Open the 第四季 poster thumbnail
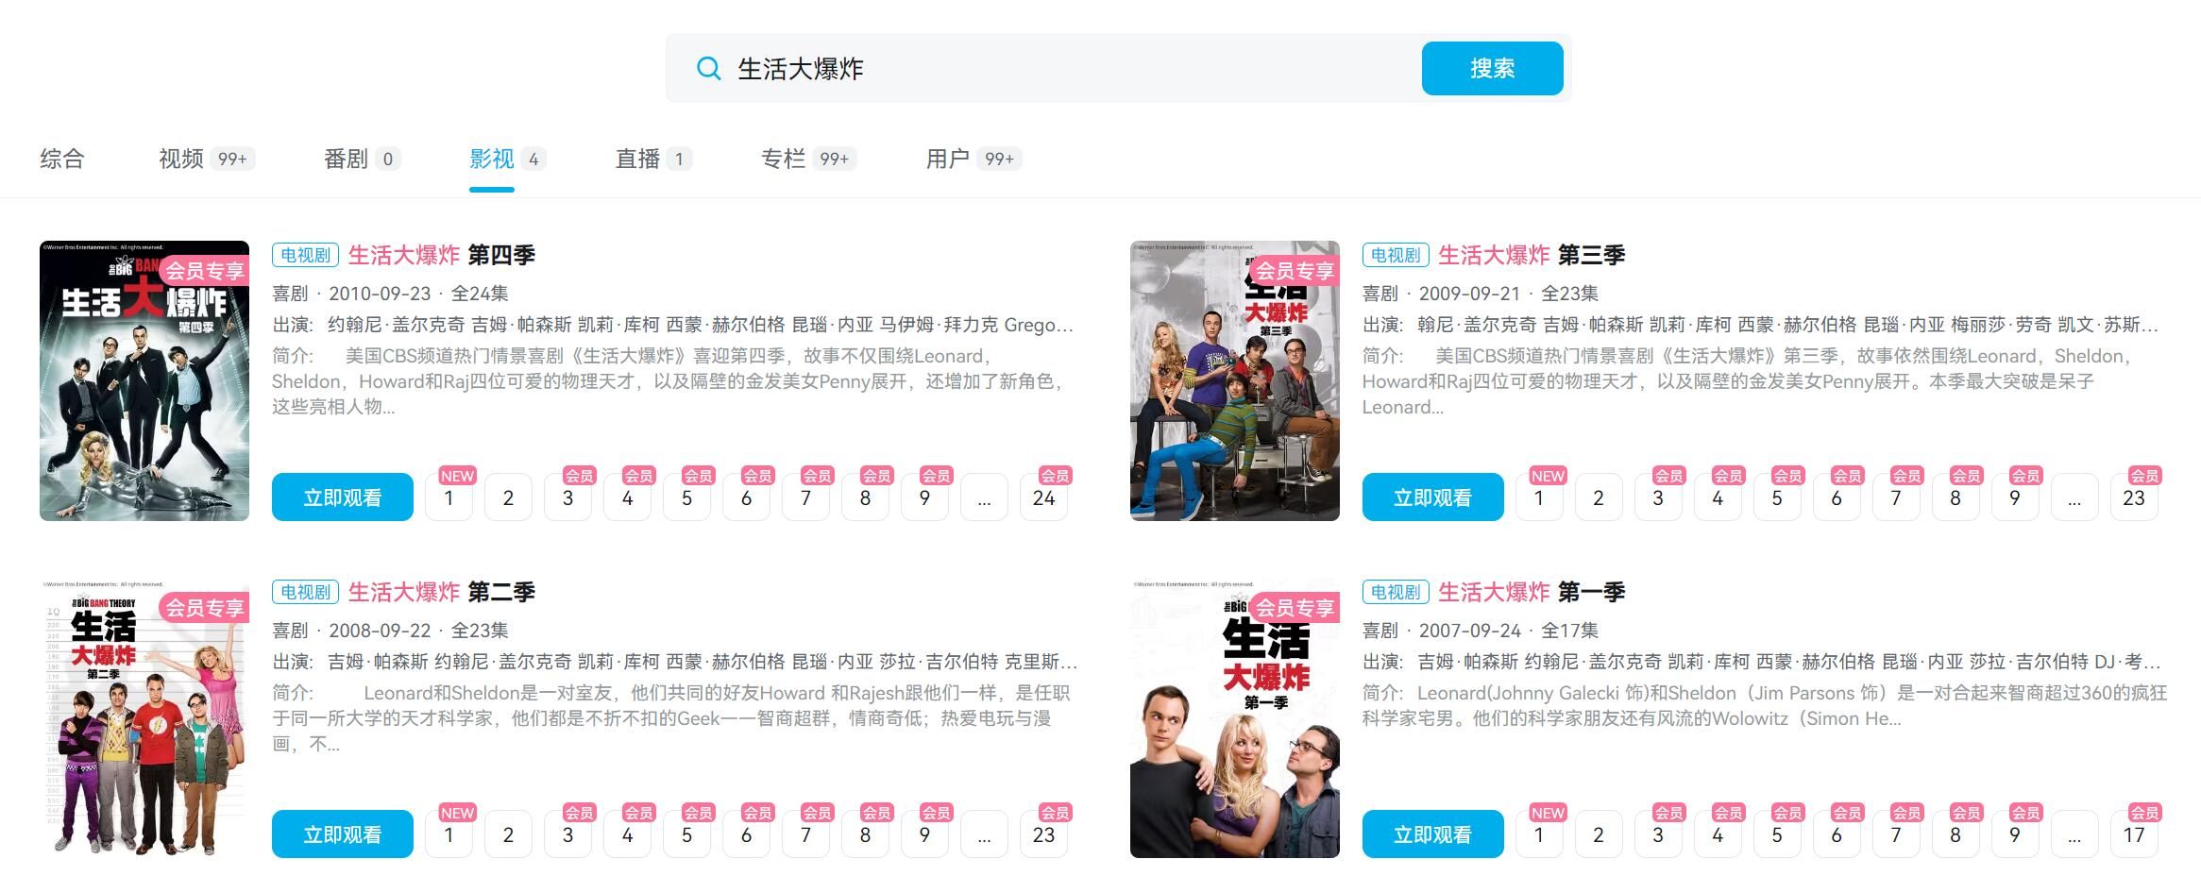This screenshot has width=2201, height=893. click(x=144, y=380)
